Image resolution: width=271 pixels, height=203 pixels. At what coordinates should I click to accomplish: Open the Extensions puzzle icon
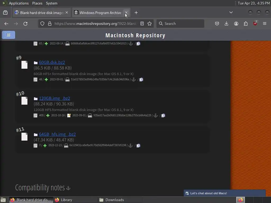(x=246, y=24)
